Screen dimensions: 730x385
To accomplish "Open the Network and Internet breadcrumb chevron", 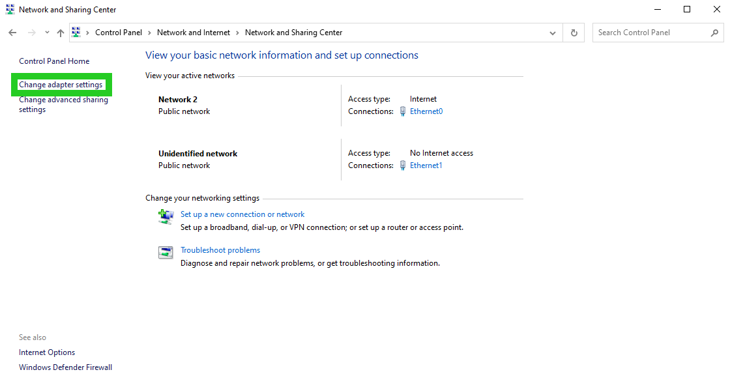I will [x=237, y=32].
